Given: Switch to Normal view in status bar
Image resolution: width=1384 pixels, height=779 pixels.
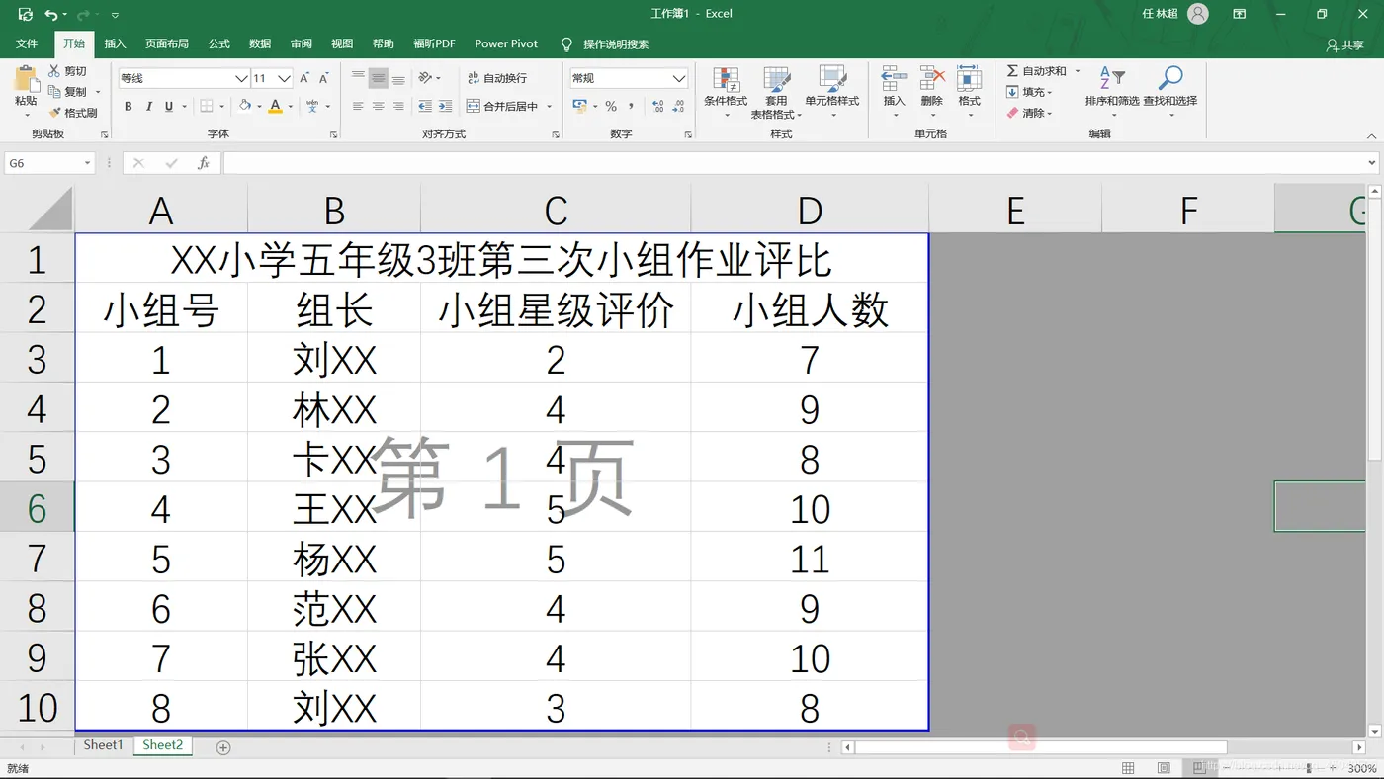Looking at the screenshot, I should (x=1128, y=768).
